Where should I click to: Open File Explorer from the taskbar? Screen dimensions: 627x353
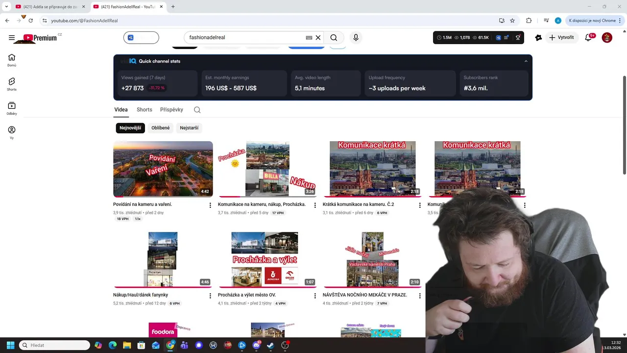click(x=127, y=345)
